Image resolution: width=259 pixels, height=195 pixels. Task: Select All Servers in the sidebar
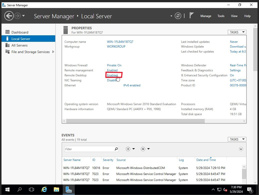19,45
